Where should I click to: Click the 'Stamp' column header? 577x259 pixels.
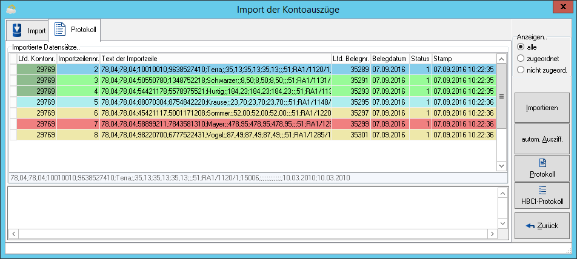coord(464,59)
